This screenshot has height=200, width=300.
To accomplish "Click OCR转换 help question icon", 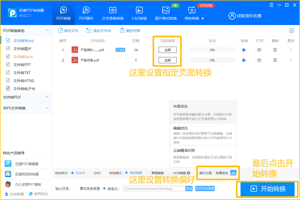I will coord(188,173).
